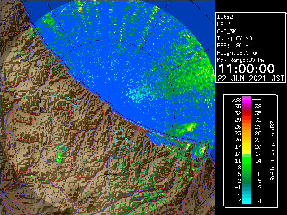Pick the pale yellow swatch for 17 to 20 dBZ

[247, 147]
